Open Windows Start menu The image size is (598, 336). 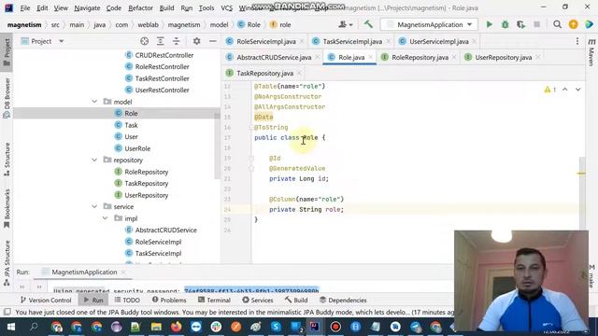(10, 327)
